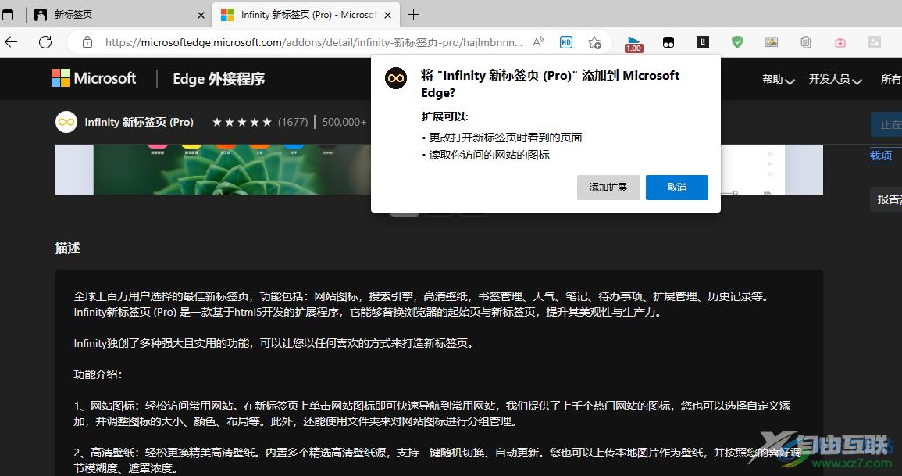
Task: Click the lock icon in address bar
Action: coord(87,42)
